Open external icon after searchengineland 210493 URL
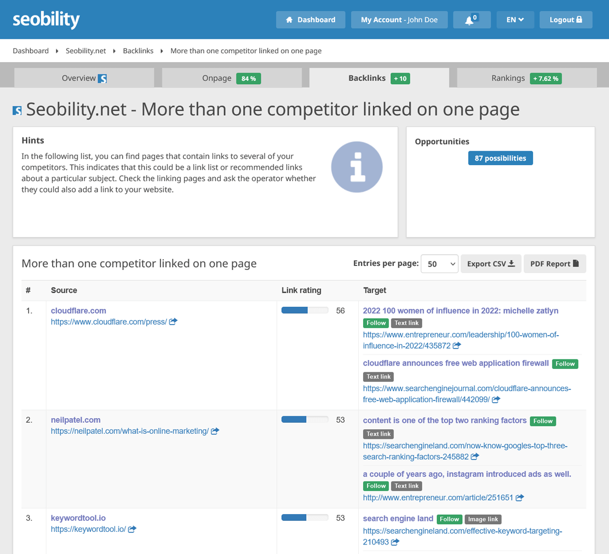 [x=395, y=542]
